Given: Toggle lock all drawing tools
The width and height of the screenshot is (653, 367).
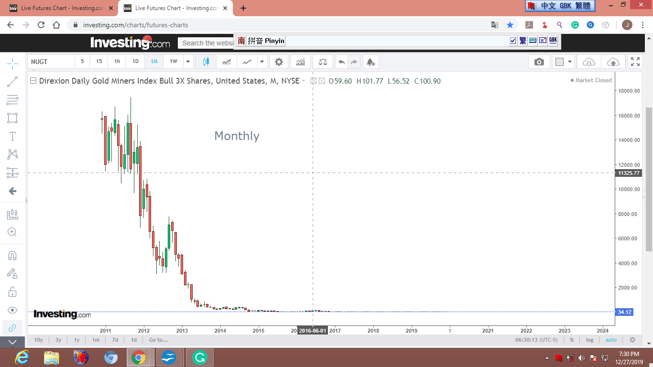Looking at the screenshot, I should point(12,291).
